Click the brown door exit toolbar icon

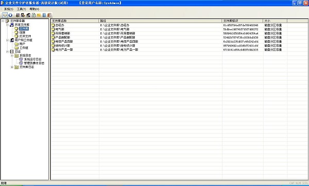pyautogui.click(x=49, y=15)
